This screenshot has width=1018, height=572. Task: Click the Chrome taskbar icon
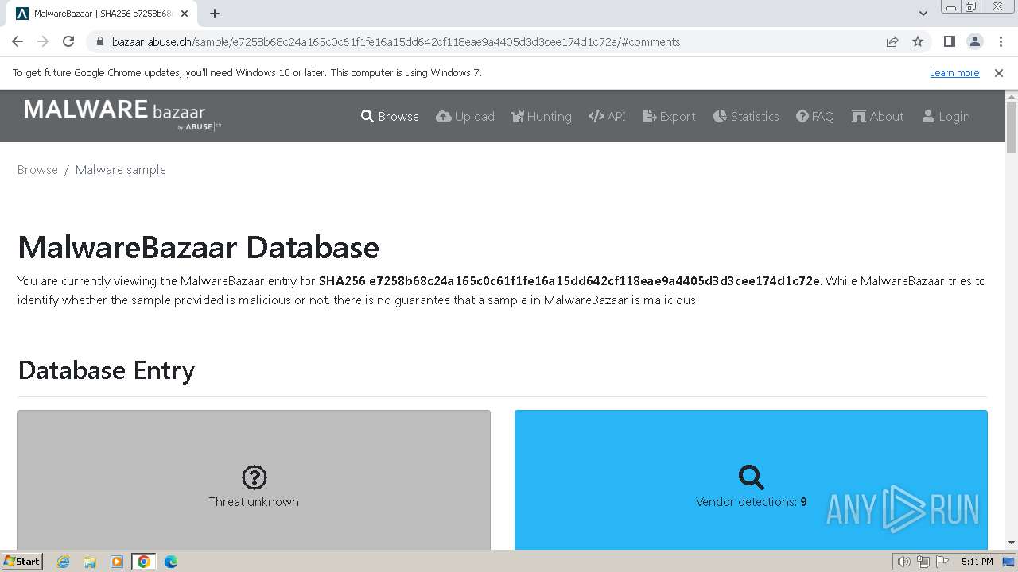point(144,562)
